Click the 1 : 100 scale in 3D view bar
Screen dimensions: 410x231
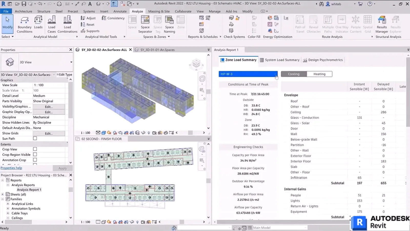click(85, 133)
